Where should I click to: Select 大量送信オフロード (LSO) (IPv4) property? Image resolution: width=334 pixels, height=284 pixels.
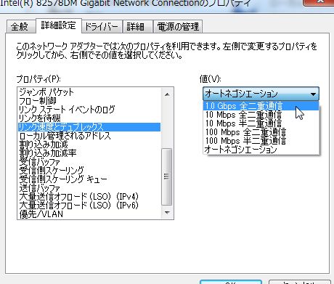click(x=89, y=197)
